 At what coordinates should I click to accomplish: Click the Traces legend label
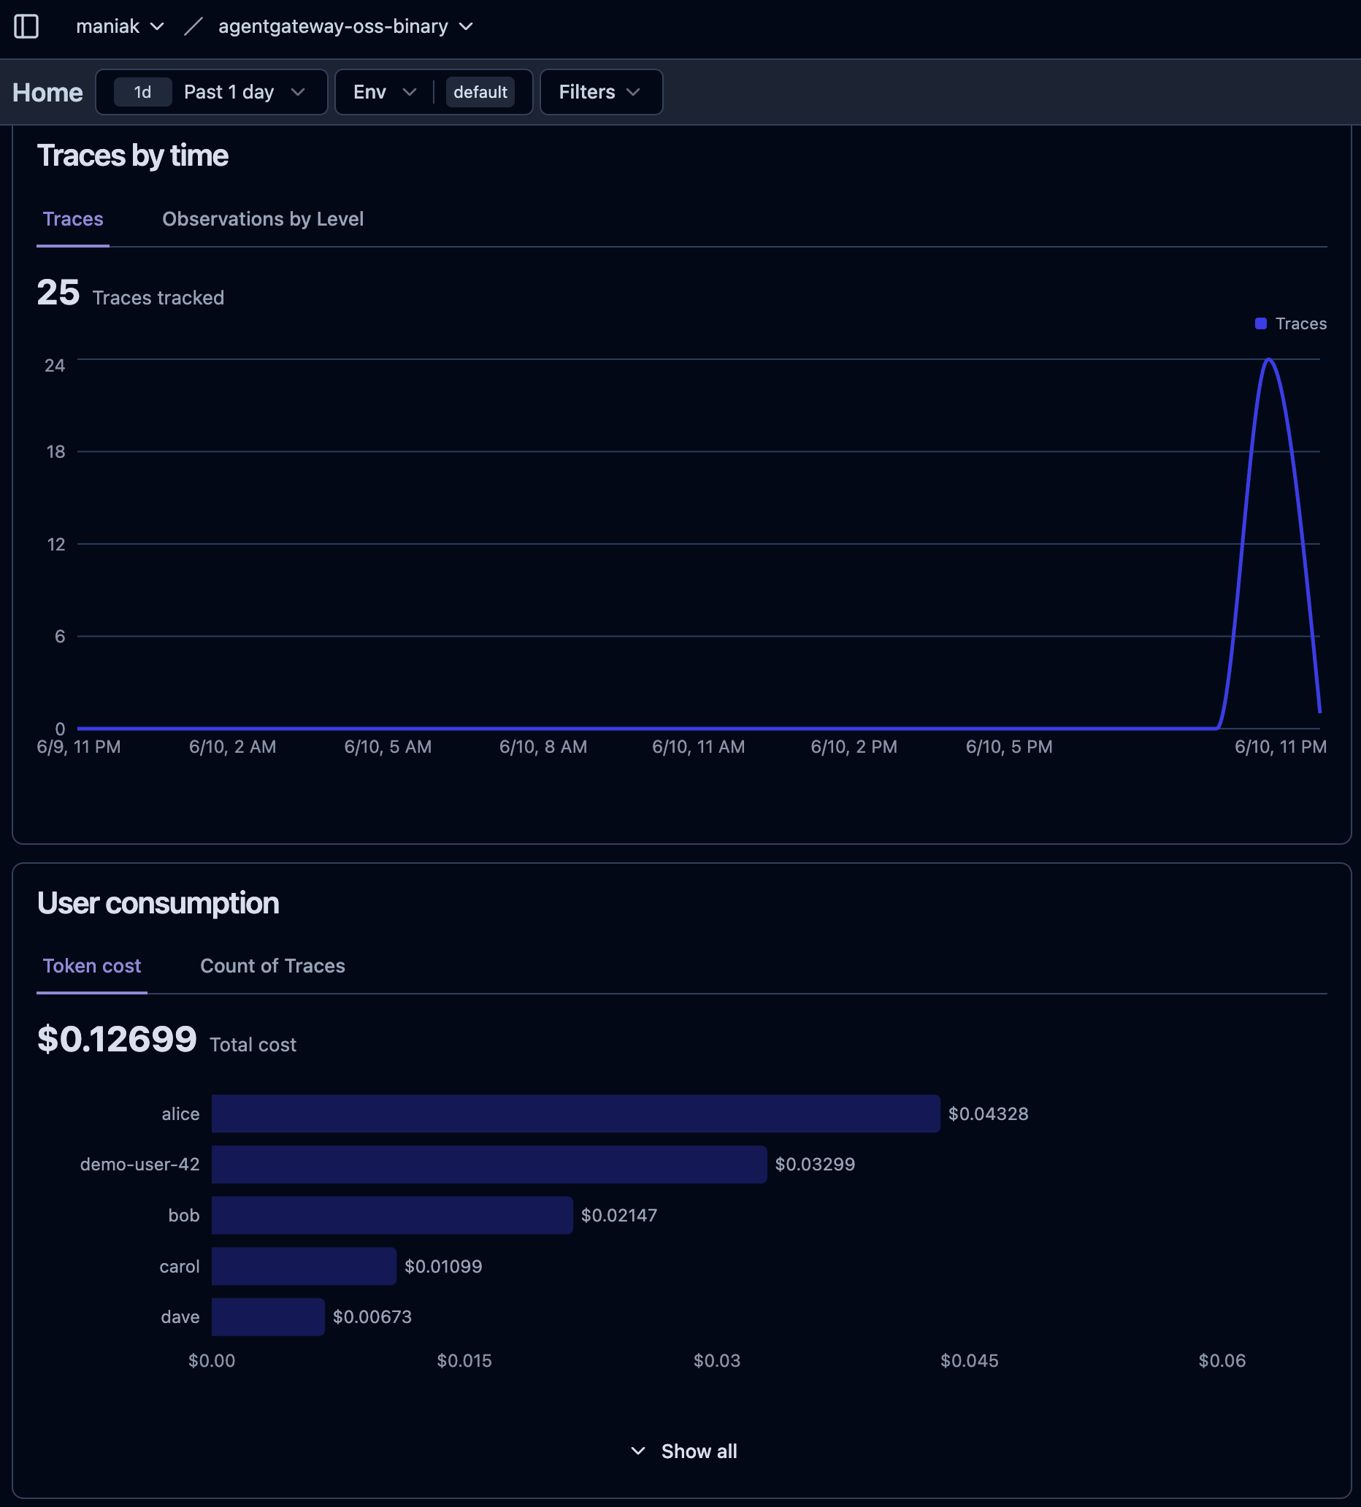pos(1301,323)
